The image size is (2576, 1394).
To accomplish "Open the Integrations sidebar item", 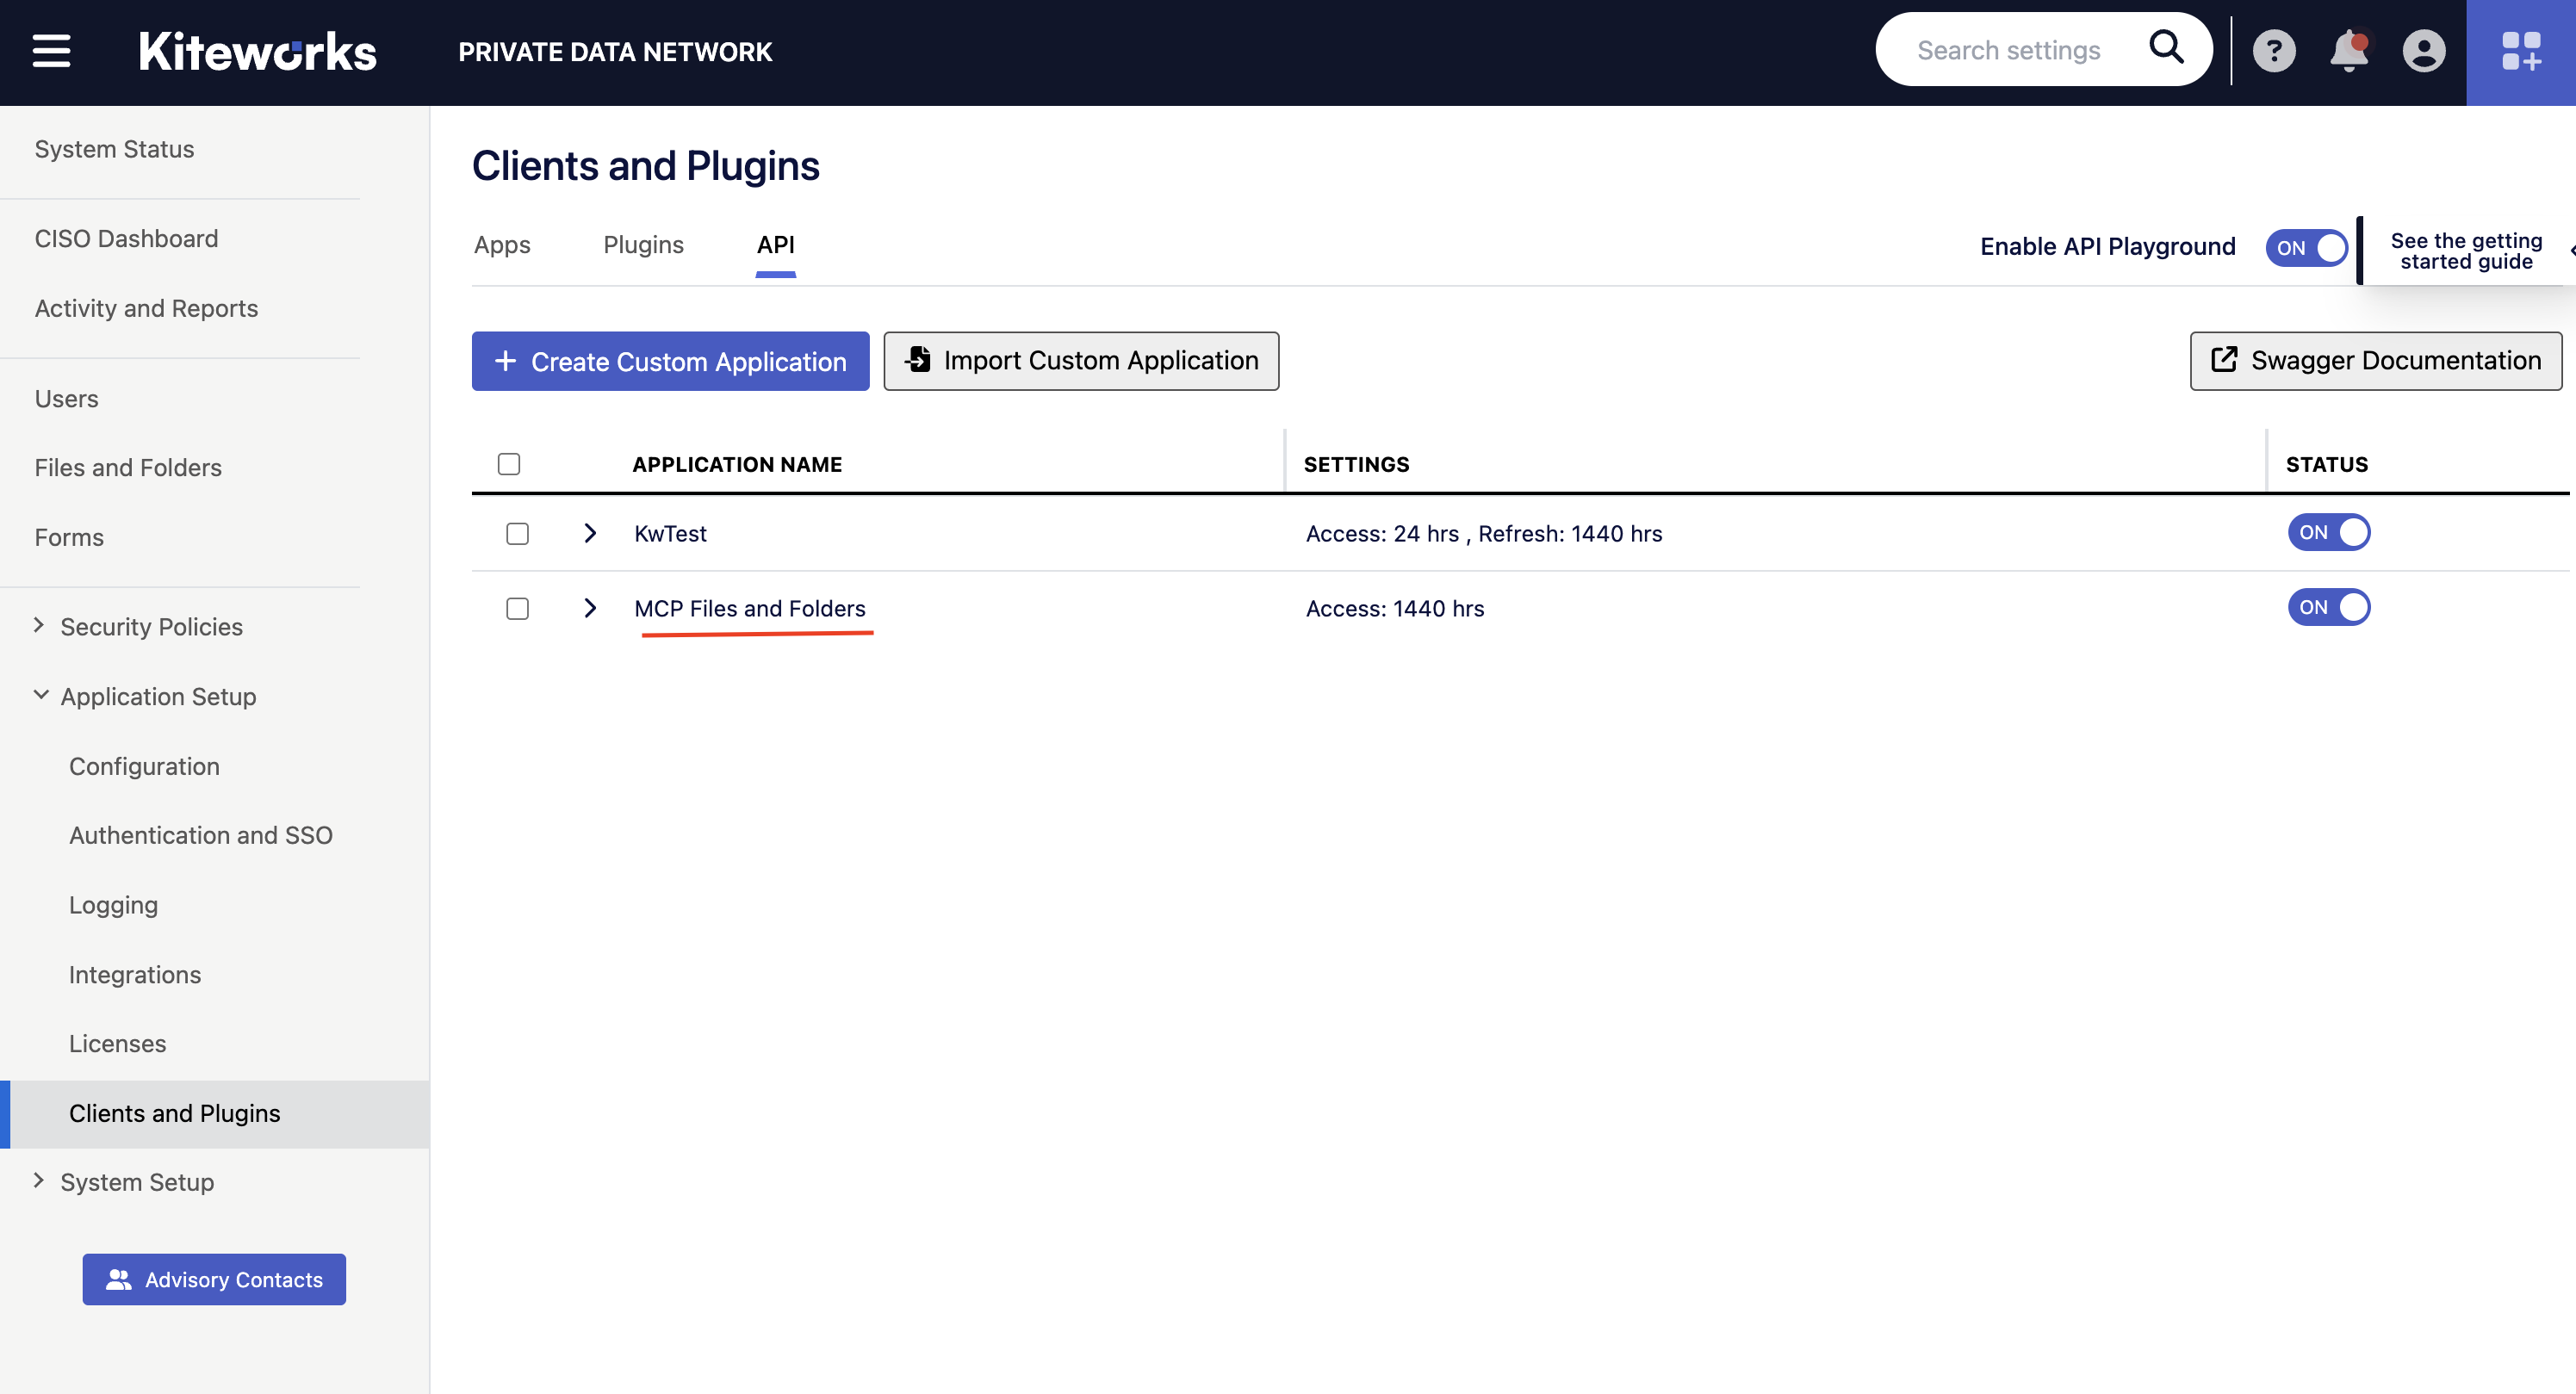I will point(135,974).
